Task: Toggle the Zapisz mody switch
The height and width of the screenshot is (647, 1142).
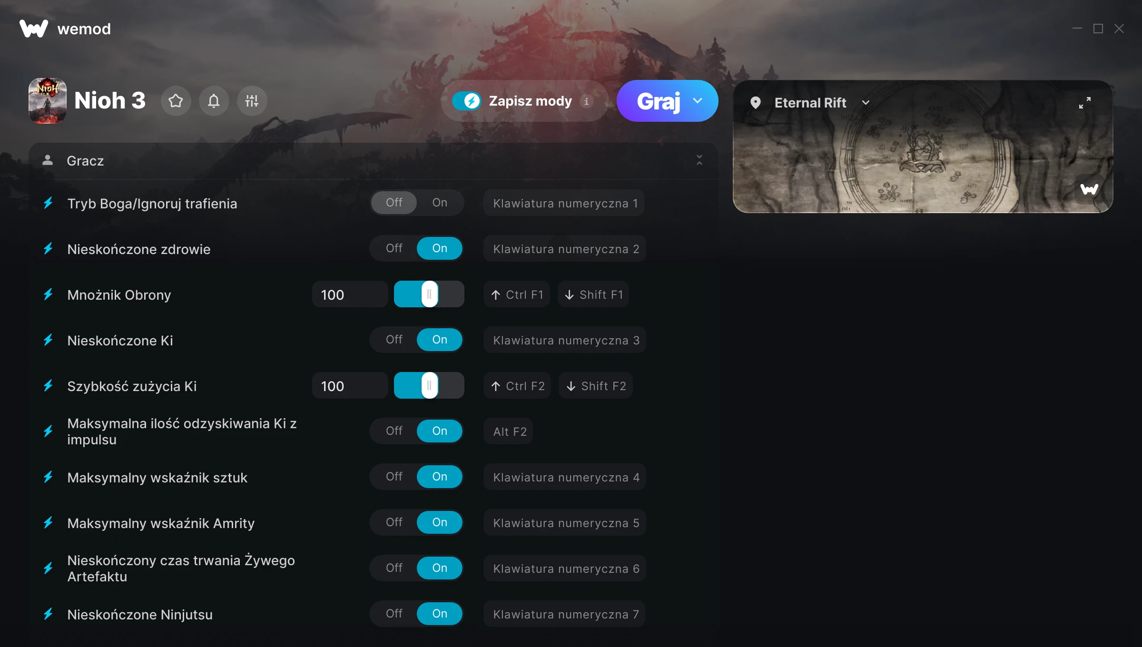Action: 467,101
